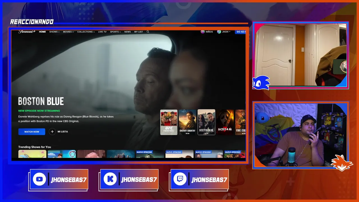
Task: Open the Live TV page
Action: [102, 32]
